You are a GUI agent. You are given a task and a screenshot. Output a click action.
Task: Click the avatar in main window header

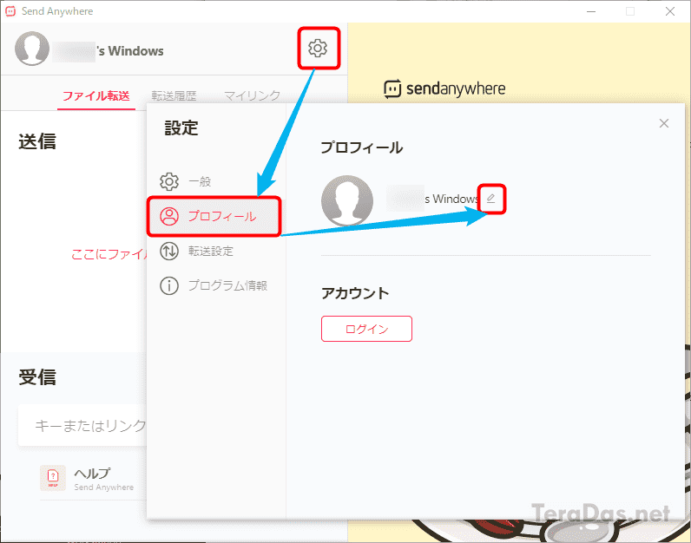[x=32, y=49]
